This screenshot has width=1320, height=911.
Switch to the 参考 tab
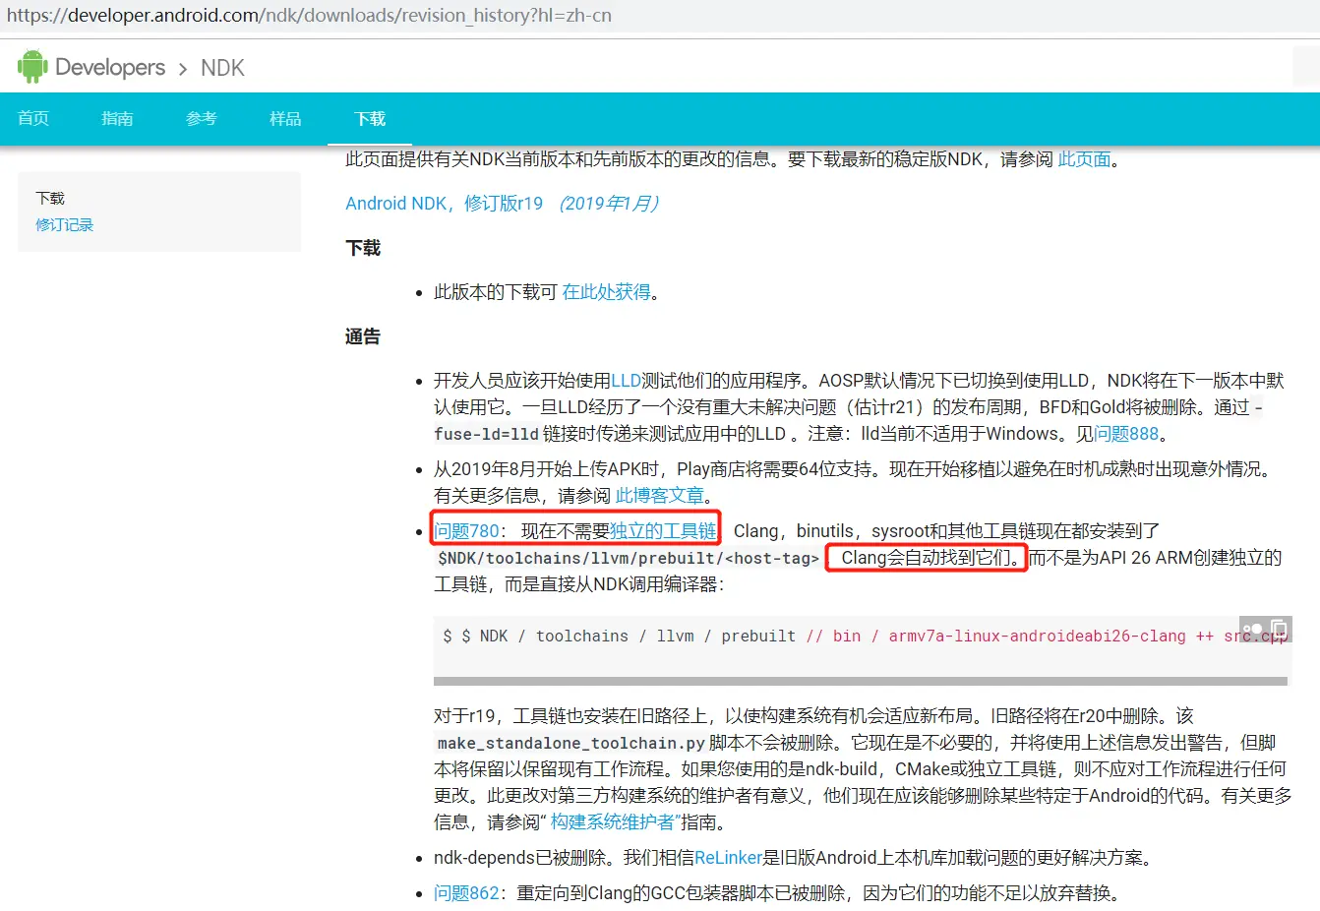(x=202, y=119)
